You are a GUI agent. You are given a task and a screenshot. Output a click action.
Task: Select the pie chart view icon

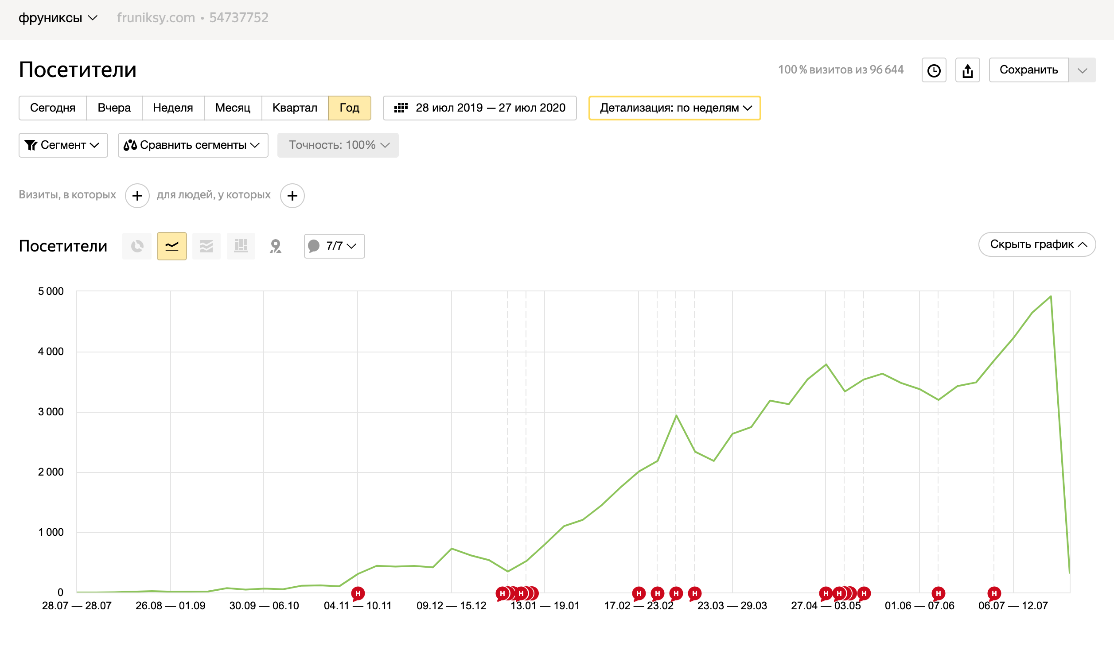click(x=136, y=246)
